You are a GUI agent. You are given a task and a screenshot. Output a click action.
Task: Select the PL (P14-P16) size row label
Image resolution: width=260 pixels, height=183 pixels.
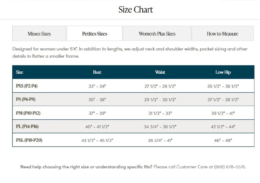(27, 127)
